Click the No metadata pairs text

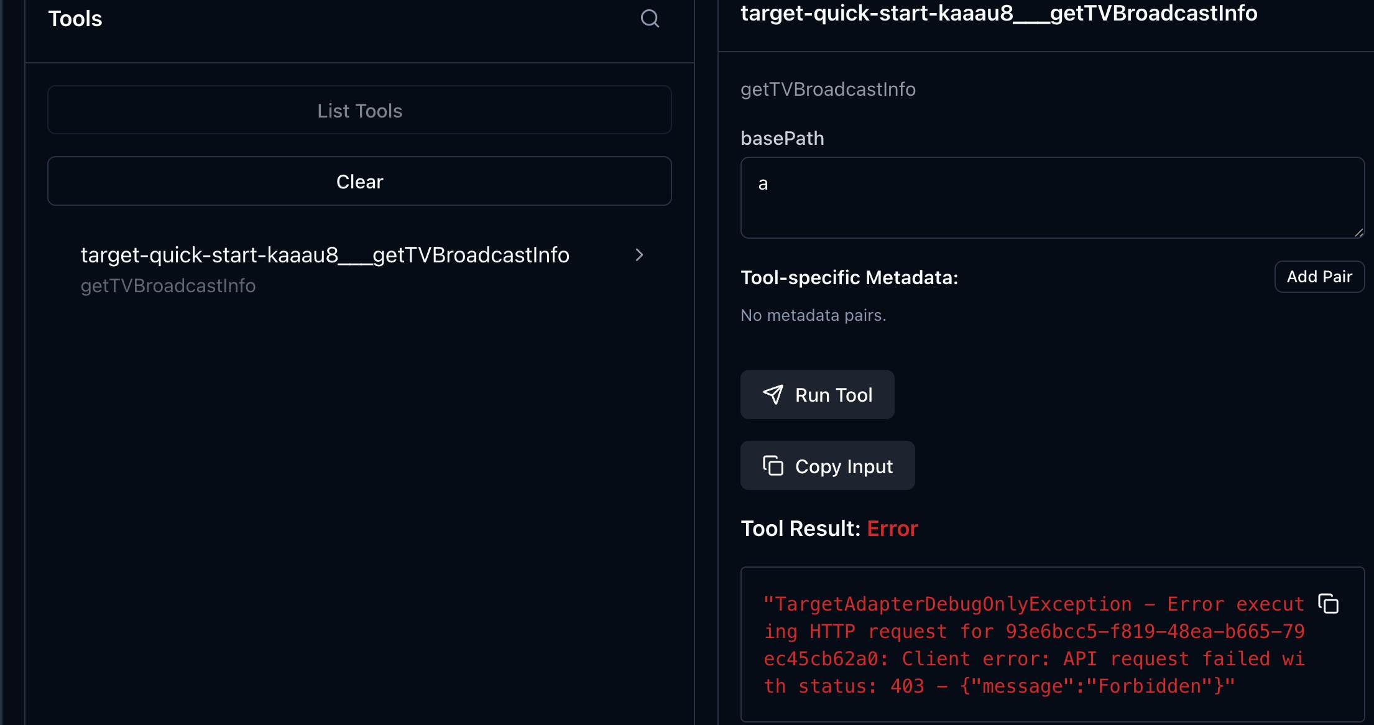tap(813, 315)
